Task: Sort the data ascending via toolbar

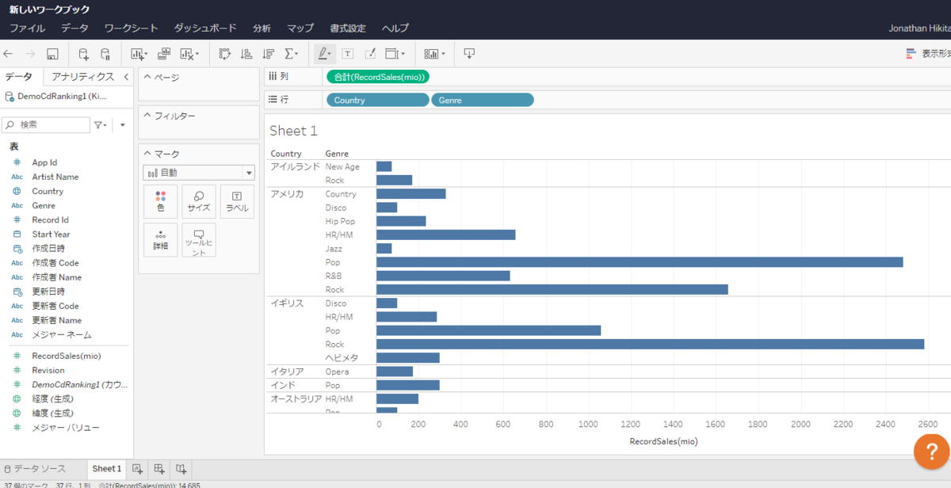Action: pos(248,53)
